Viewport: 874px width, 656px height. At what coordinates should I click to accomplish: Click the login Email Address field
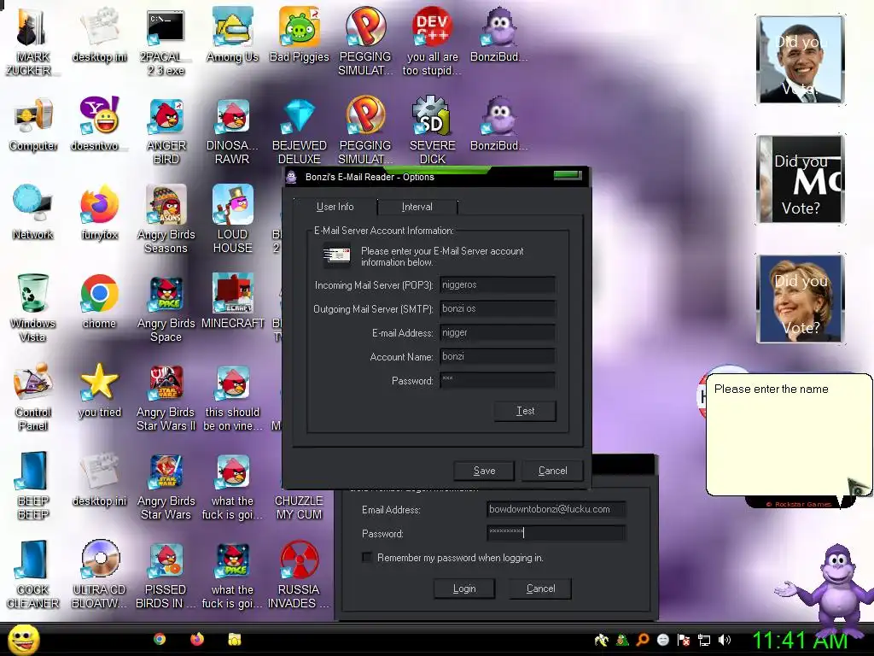(x=556, y=509)
